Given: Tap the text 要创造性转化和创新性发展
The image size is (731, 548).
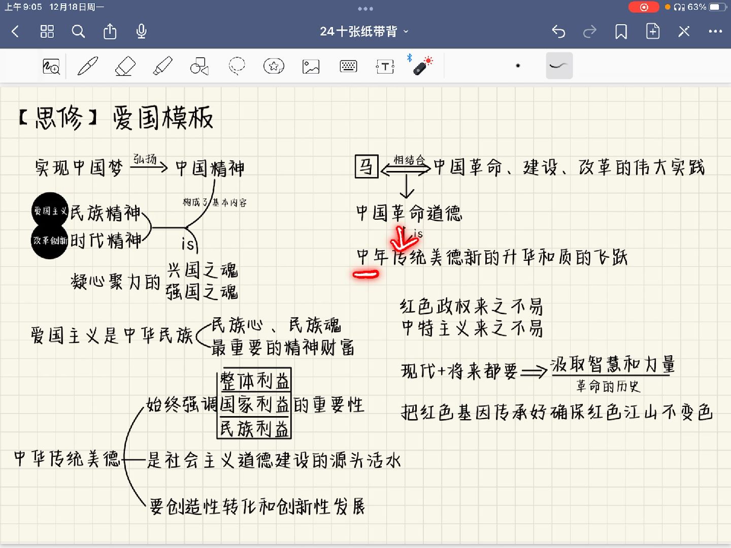Looking at the screenshot, I should [257, 506].
